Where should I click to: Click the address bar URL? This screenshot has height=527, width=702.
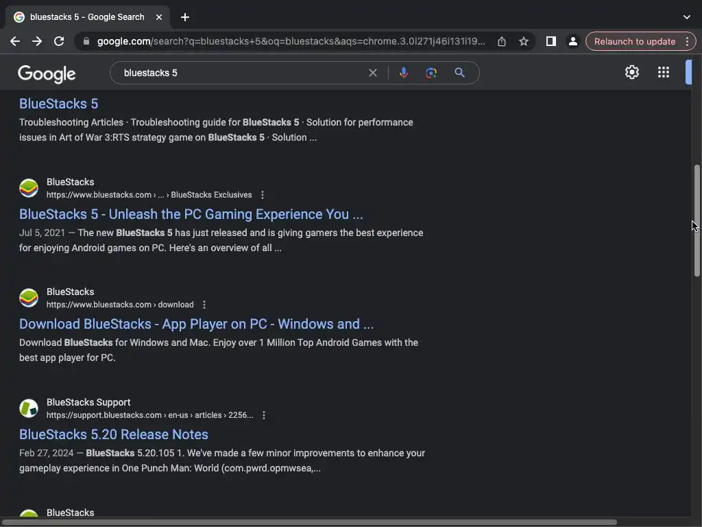pyautogui.click(x=291, y=41)
